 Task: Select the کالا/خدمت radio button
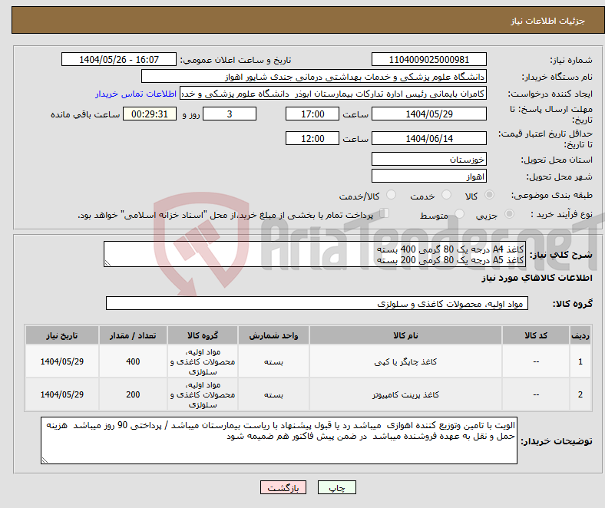click(x=392, y=195)
